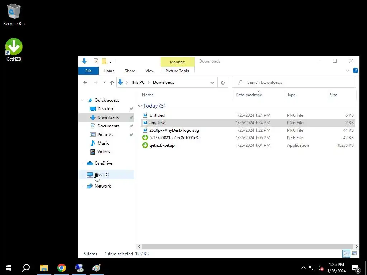Switch to the Home ribbon tab
367x275 pixels.
[x=109, y=71]
